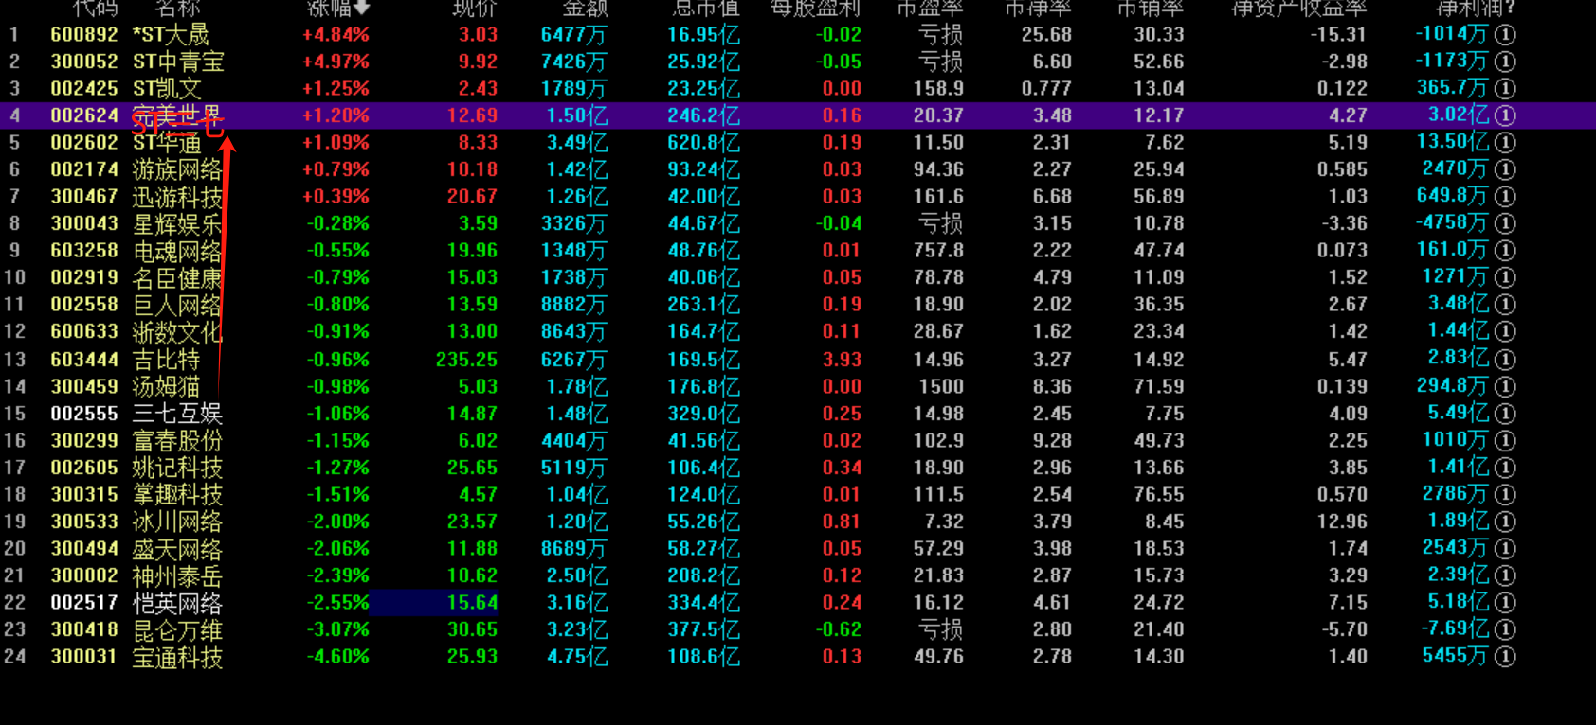Click change value +4.97%
The image size is (1596, 725).
336,62
